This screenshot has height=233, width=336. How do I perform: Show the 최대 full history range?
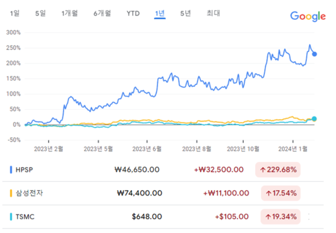213,13
